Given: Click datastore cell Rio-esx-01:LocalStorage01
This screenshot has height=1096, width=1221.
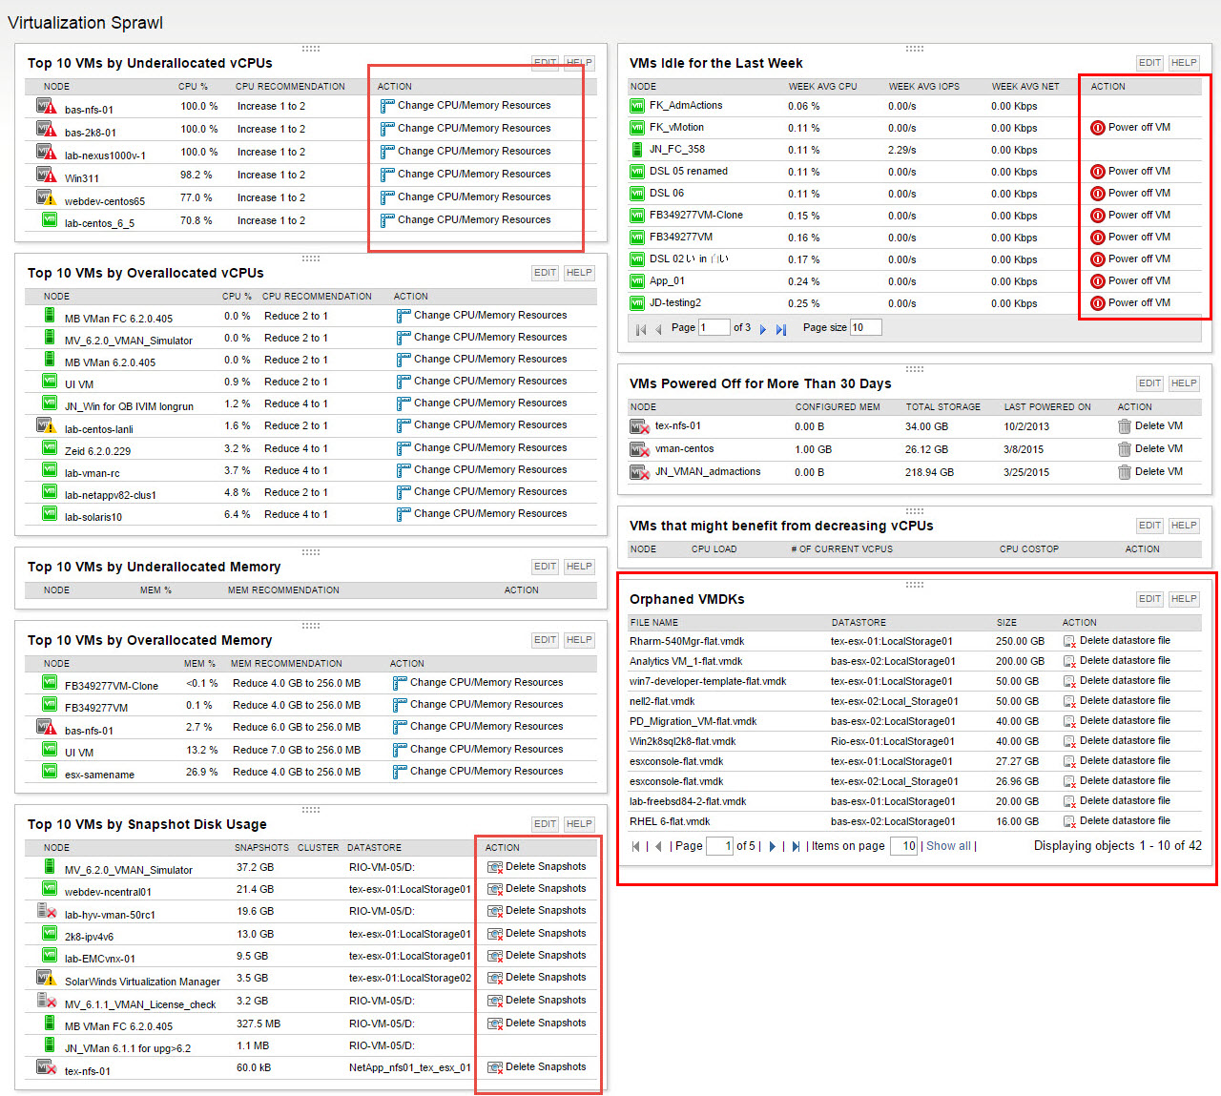Looking at the screenshot, I should (892, 741).
